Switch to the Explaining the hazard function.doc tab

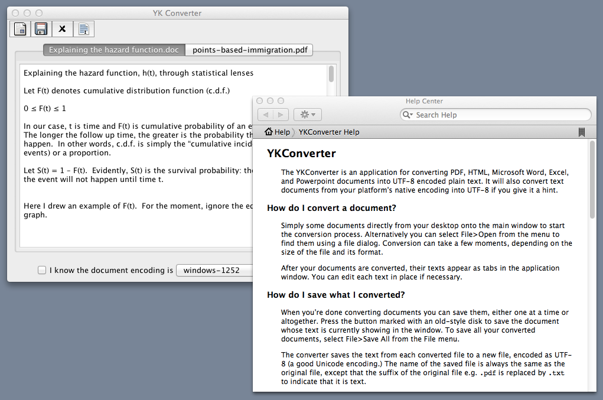(x=113, y=50)
